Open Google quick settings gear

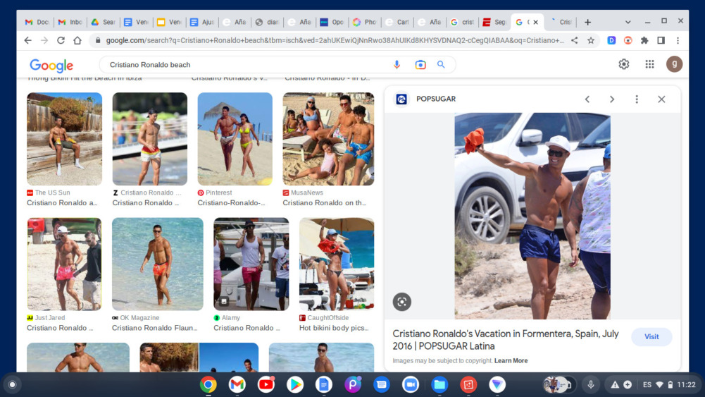(x=623, y=64)
